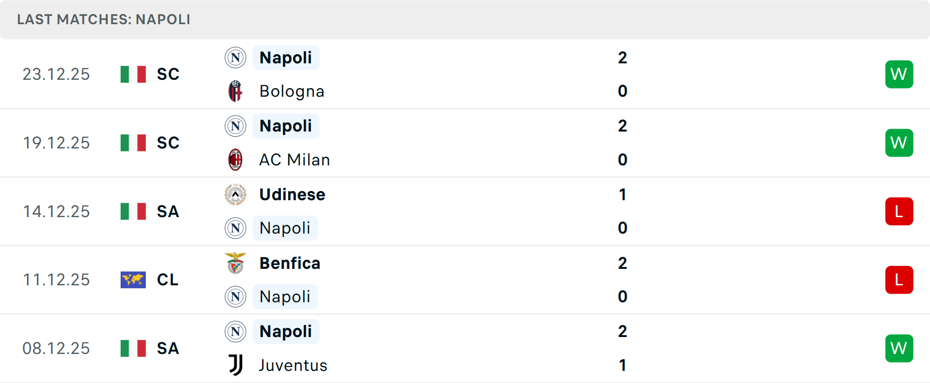Viewport: 930px width, 383px height.
Task: Click Italy flag on 23.12.25 match
Action: [133, 74]
